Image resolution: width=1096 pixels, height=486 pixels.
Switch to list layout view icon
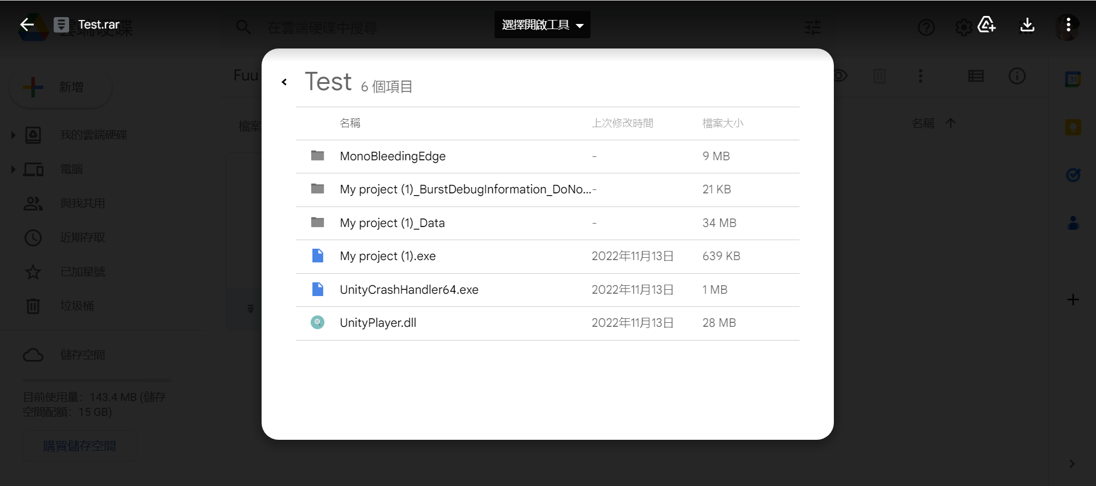[x=976, y=76]
